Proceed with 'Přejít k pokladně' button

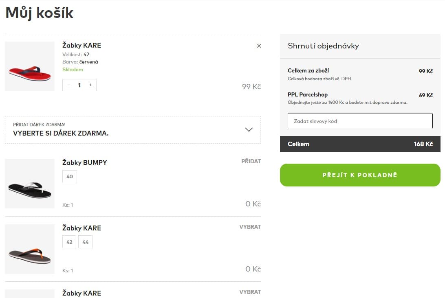click(x=360, y=175)
